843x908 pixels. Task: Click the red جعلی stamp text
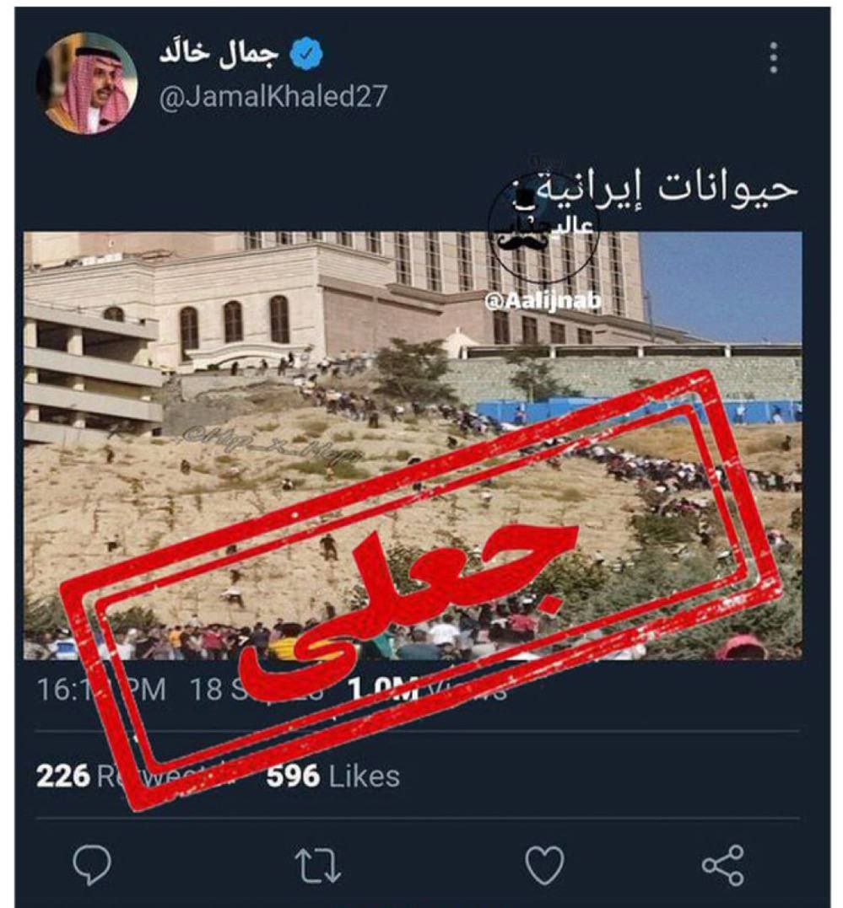408,602
